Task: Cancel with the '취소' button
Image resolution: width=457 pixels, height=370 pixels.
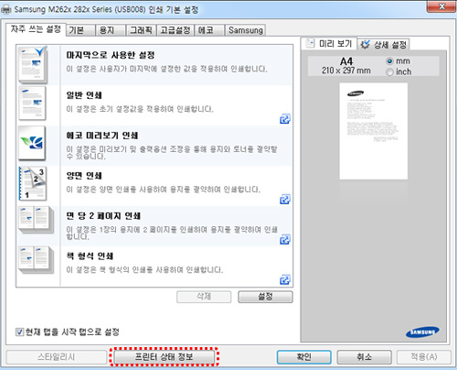Action: 364,357
